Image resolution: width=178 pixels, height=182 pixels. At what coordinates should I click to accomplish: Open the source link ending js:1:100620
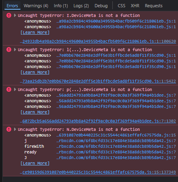[x=98, y=41]
